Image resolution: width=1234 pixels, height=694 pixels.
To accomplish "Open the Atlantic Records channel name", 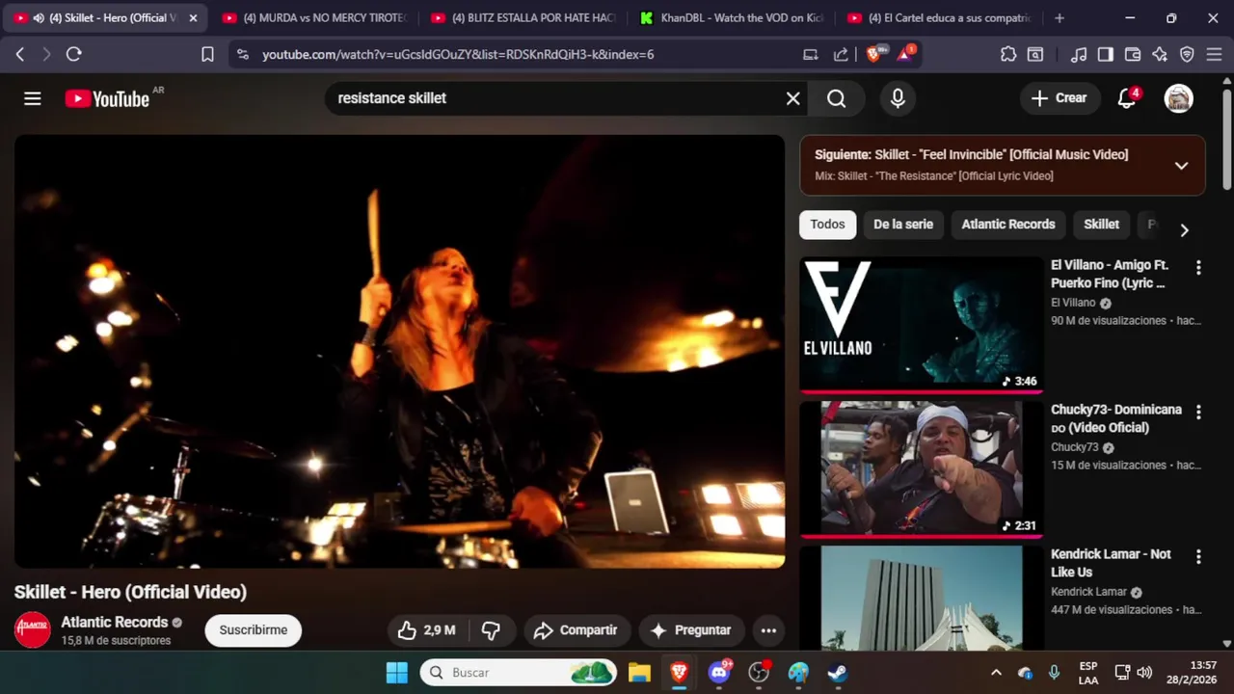I will (115, 623).
